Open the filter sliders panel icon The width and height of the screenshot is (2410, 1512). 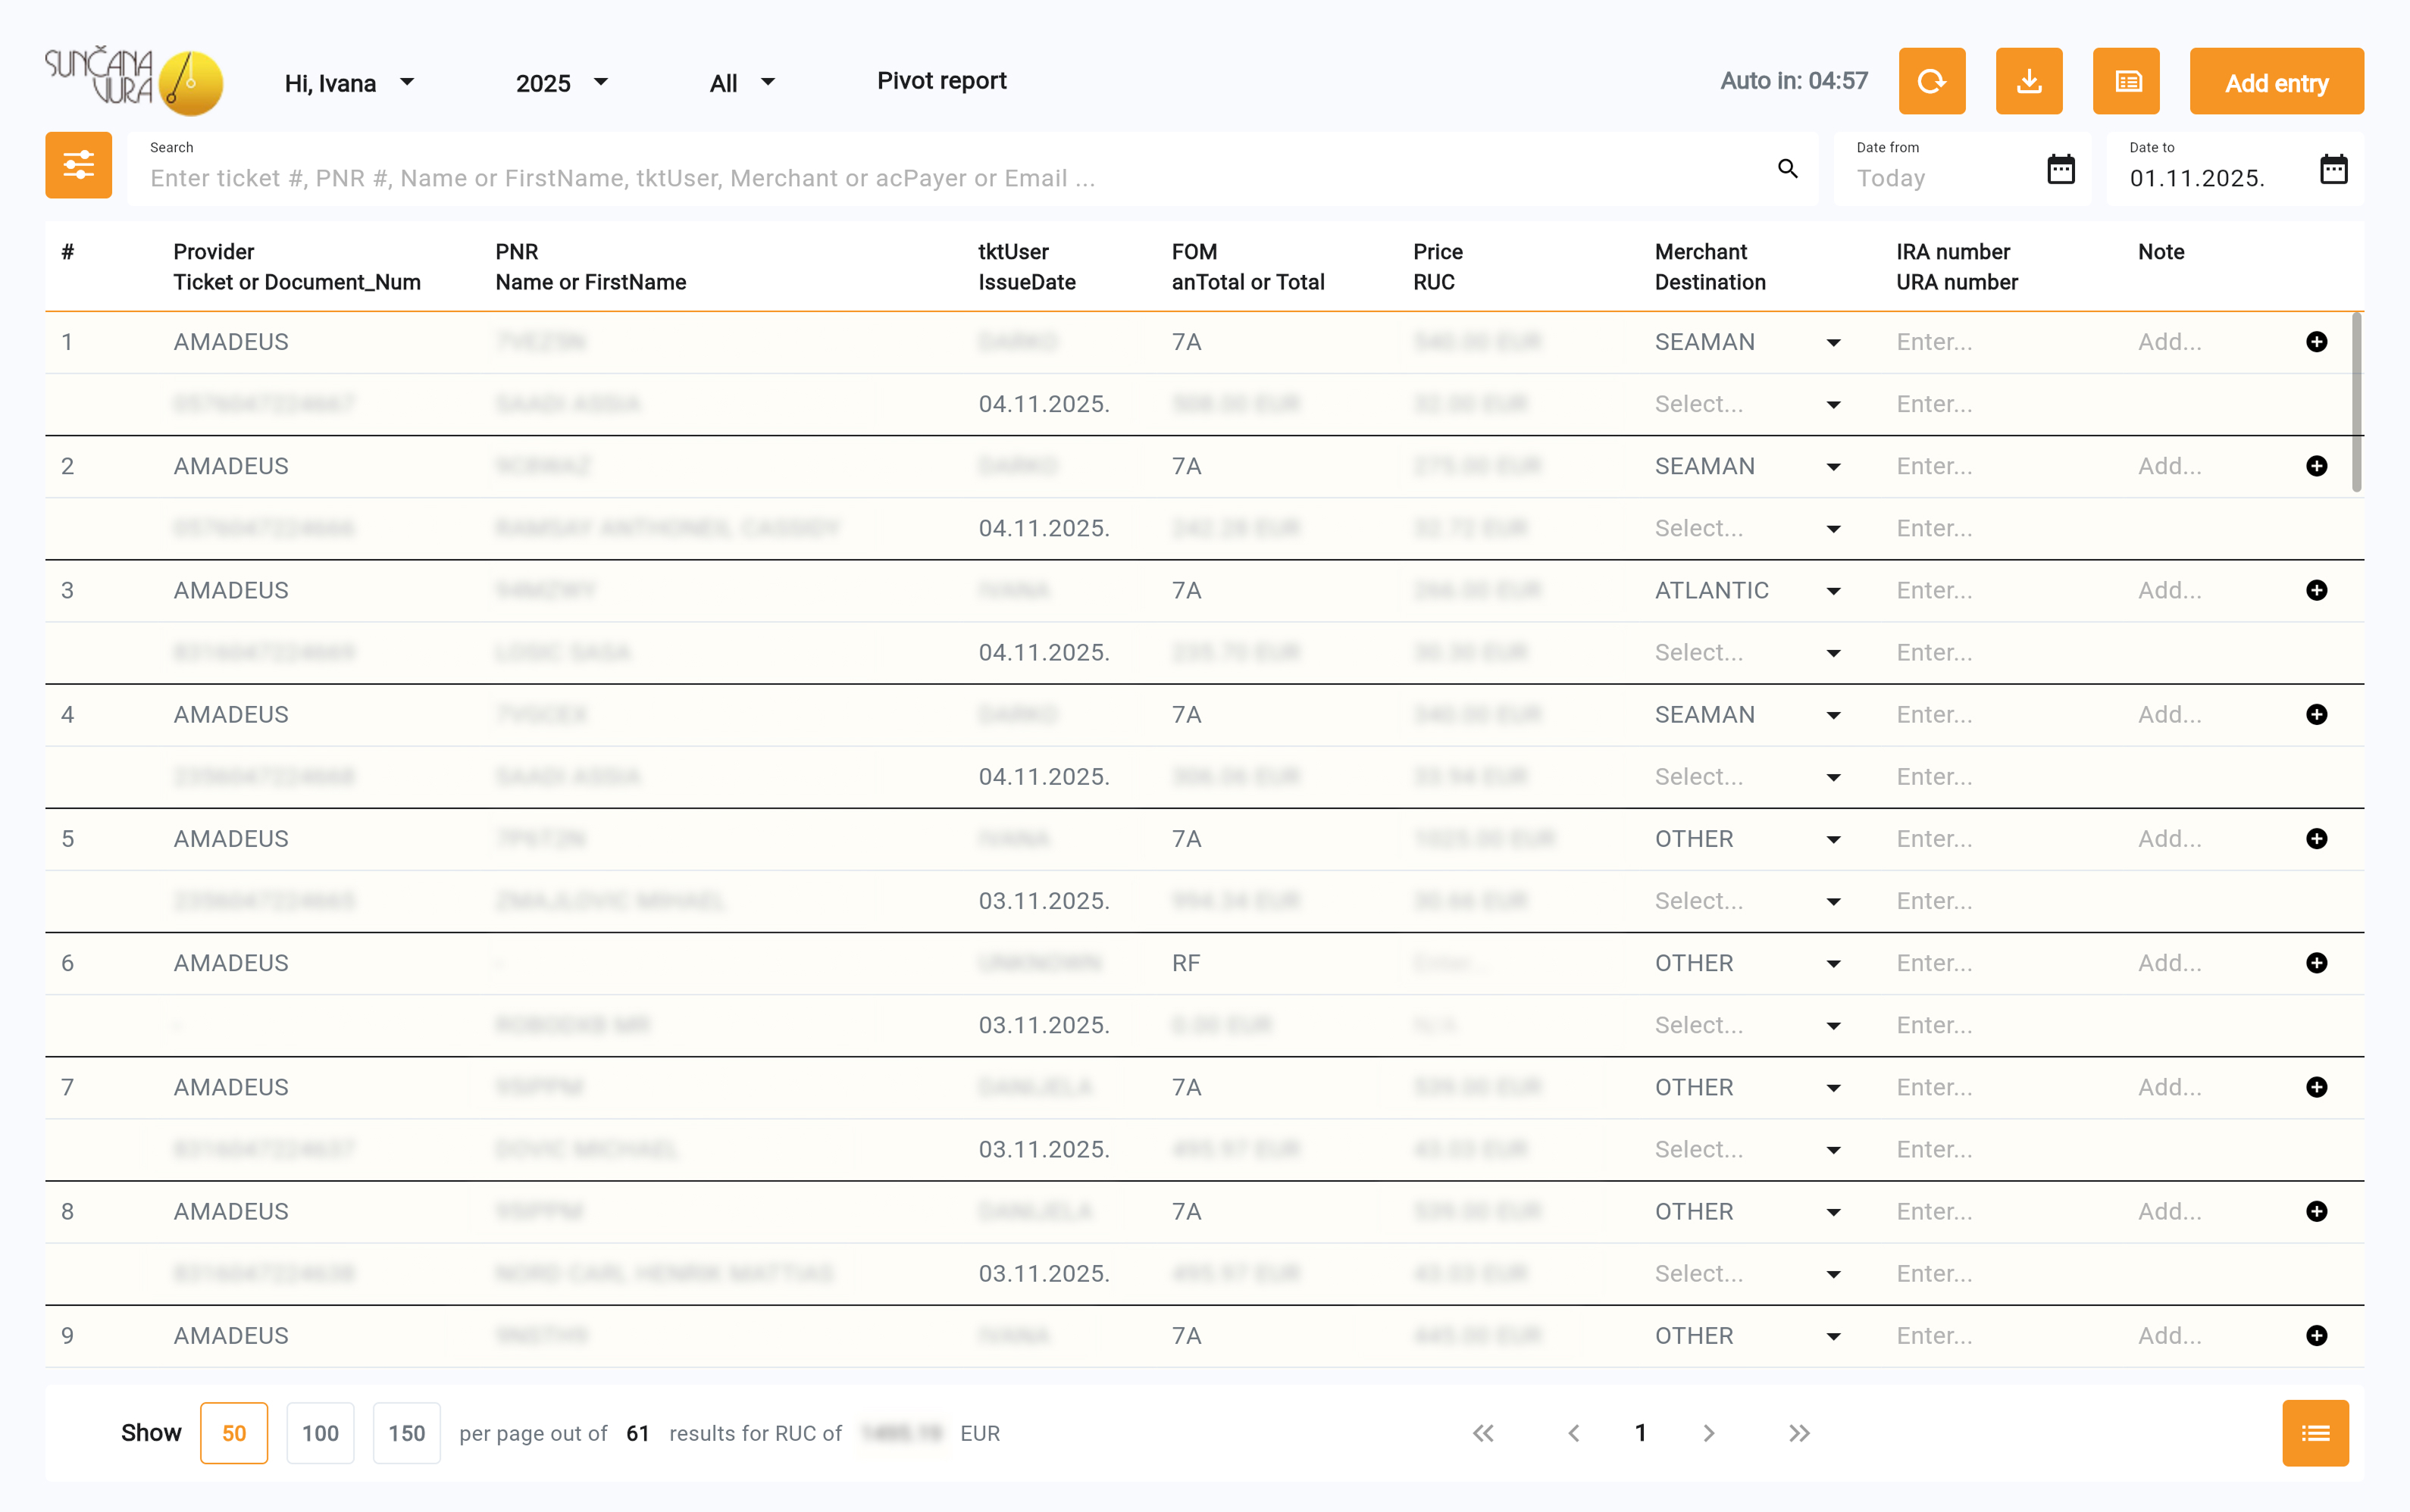pyautogui.click(x=78, y=165)
